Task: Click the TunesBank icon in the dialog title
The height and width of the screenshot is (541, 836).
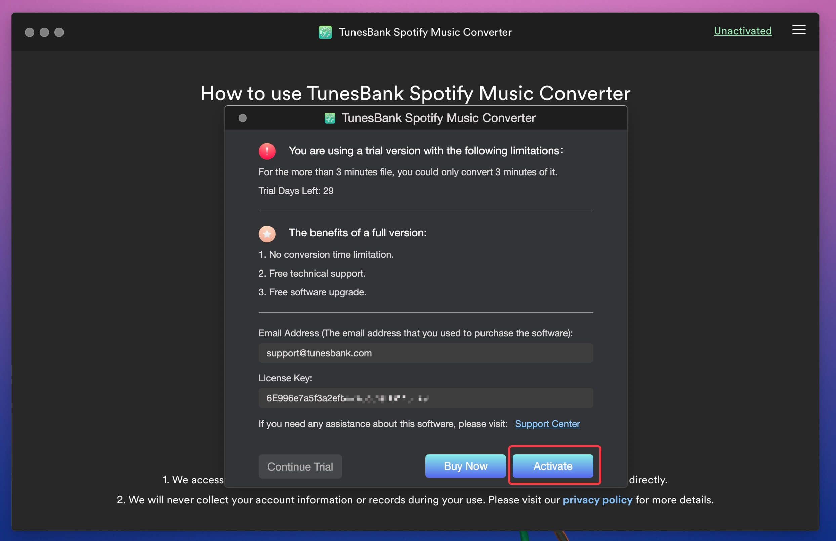Action: 330,118
